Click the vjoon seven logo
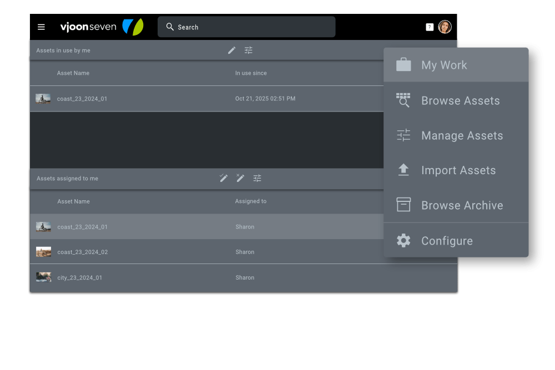Viewport: 555px width, 370px height. [x=102, y=27]
